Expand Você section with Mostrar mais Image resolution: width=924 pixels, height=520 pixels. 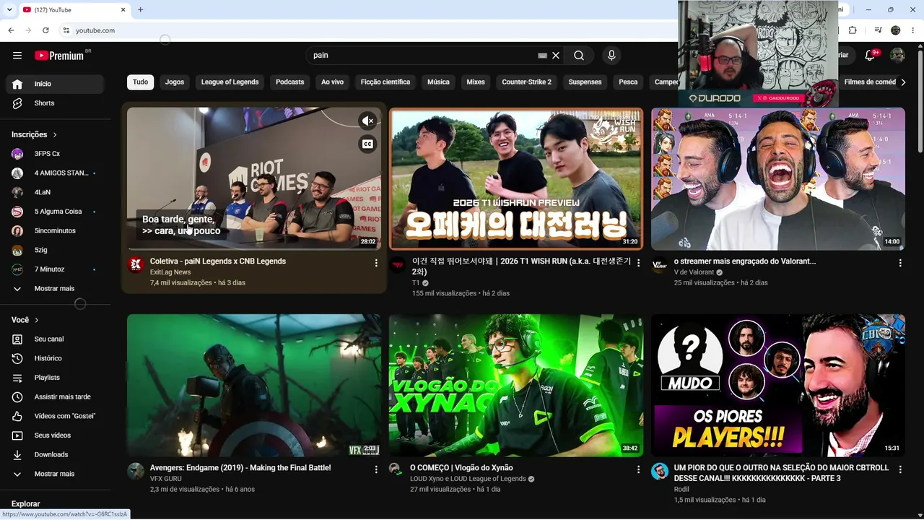[x=55, y=474]
